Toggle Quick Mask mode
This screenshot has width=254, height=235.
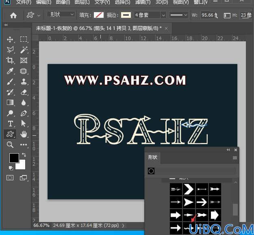click(10, 177)
